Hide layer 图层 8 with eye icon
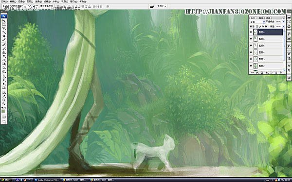This screenshot has width=292, height=182. point(251,32)
